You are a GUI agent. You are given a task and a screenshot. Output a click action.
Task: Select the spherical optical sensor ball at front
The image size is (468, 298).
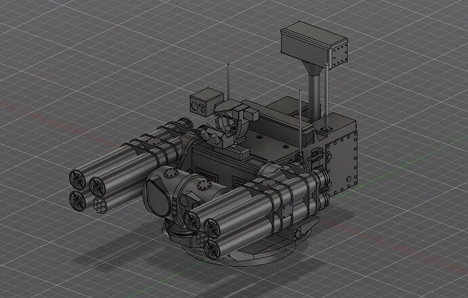157,194
